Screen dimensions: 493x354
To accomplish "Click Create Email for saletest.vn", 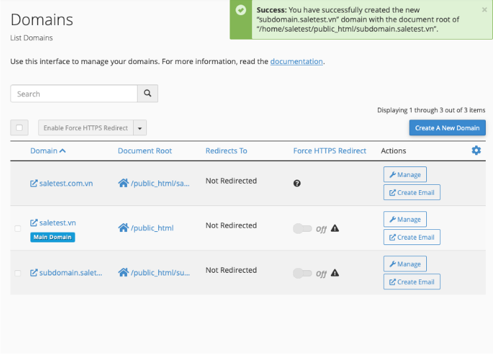I will [x=412, y=237].
